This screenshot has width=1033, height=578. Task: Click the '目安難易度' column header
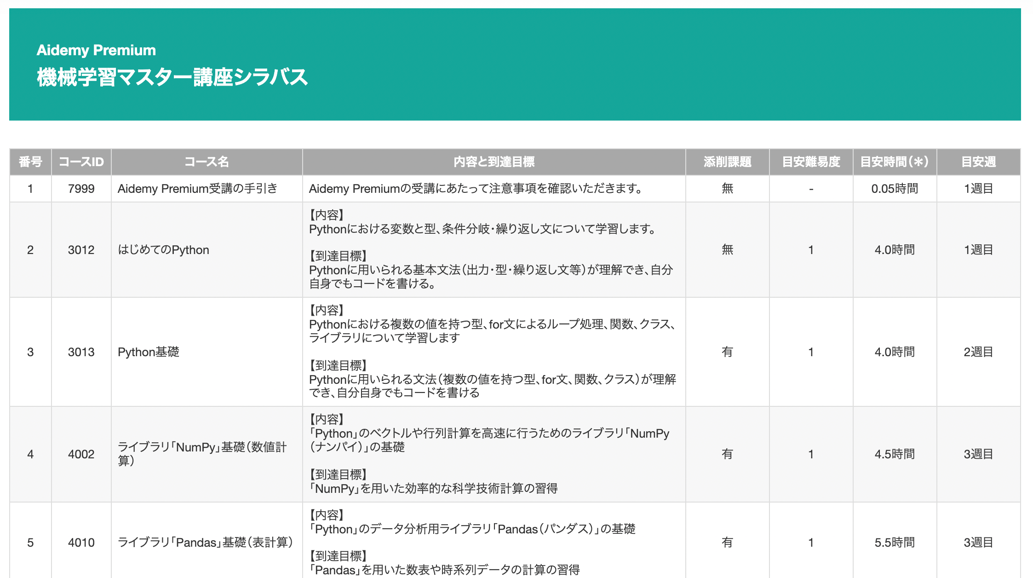(x=811, y=162)
